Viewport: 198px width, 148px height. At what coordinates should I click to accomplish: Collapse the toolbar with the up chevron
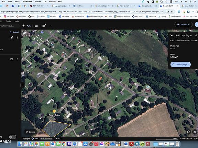pos(51,26)
